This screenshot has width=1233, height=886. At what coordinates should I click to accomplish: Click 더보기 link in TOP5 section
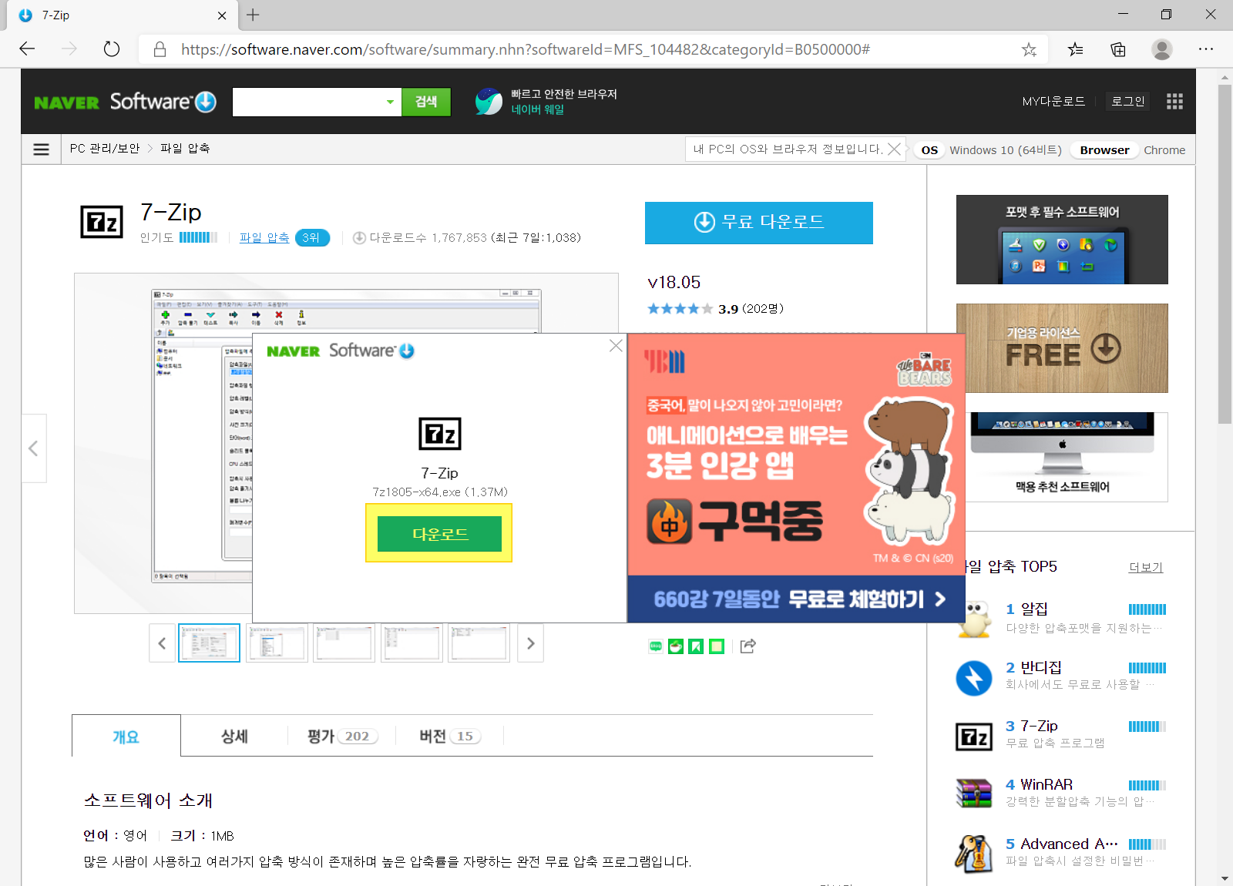click(1146, 567)
